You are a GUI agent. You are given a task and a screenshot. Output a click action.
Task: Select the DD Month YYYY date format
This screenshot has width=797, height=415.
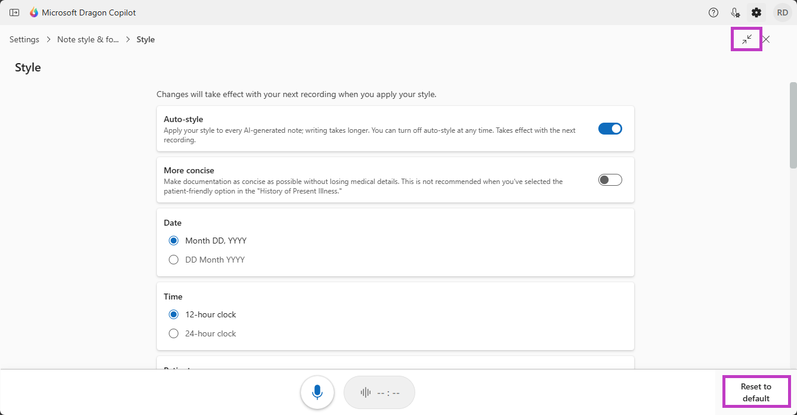(174, 260)
